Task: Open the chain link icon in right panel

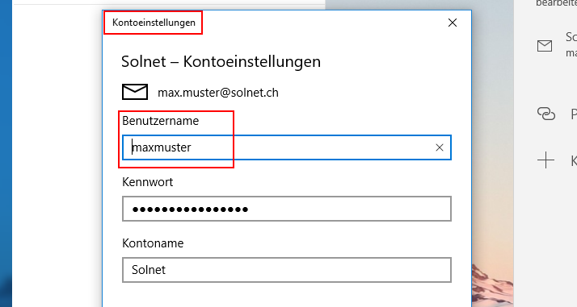Action: [546, 114]
